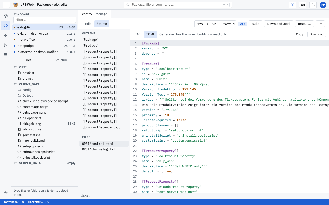The height and width of the screenshot is (205, 329).
Task: Click Download .opsi button
Action: pos(279,24)
